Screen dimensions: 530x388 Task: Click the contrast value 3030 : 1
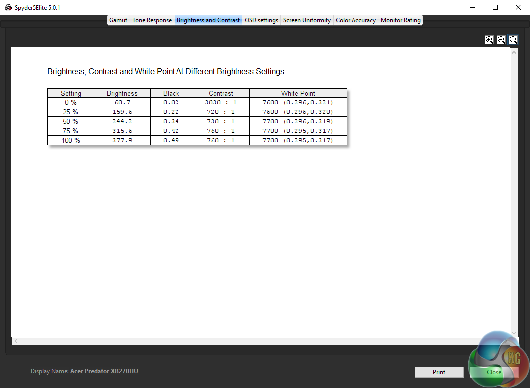pyautogui.click(x=221, y=102)
